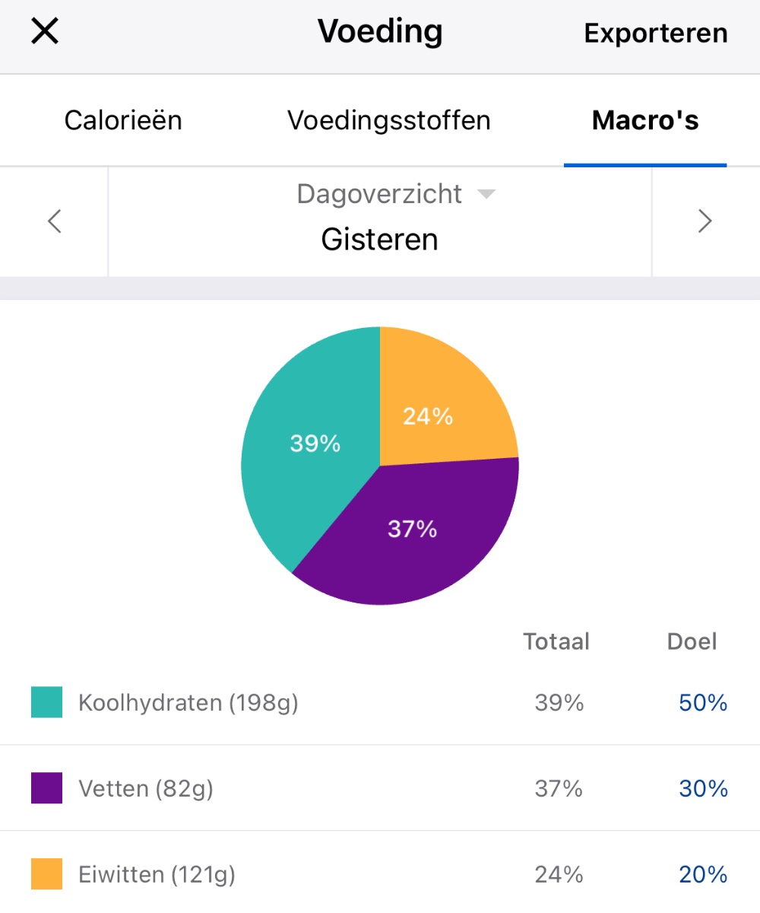Select the Koolhydraten (198g) row label

(x=188, y=702)
